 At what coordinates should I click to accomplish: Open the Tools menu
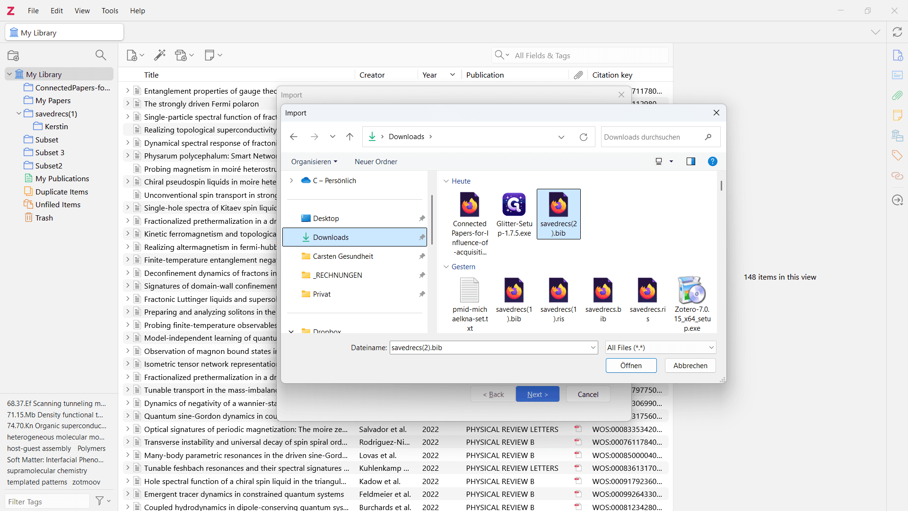[110, 10]
